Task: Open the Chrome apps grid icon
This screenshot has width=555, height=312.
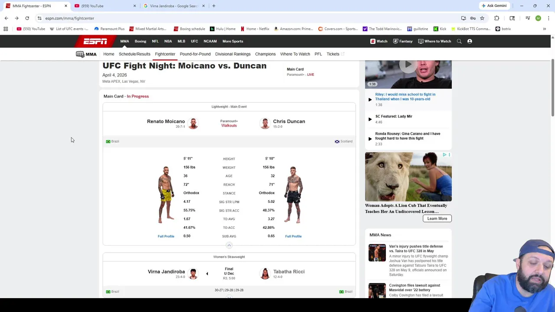Action: pos(6,29)
